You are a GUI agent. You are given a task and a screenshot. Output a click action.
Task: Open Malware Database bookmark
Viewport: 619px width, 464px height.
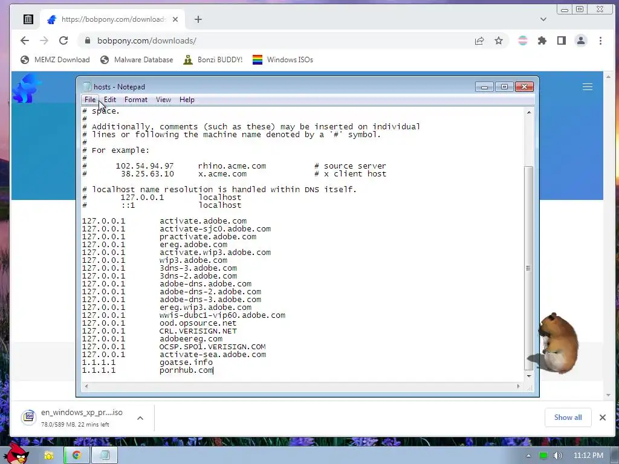[x=137, y=60]
